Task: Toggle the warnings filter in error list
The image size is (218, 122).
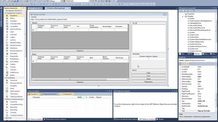Action: coord(49,94)
